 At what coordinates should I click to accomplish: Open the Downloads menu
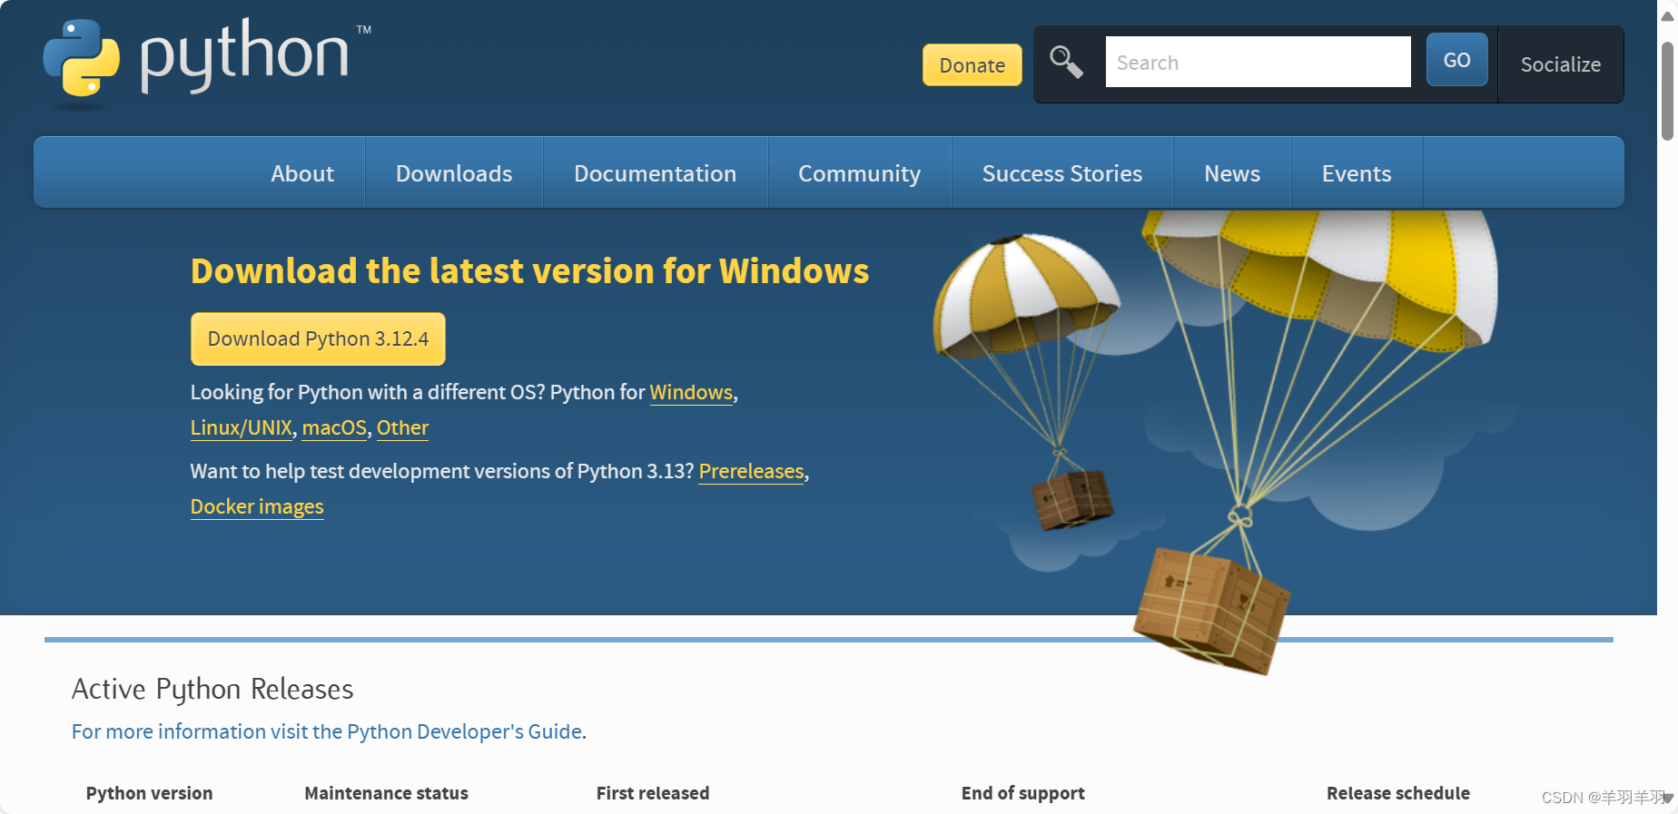click(x=454, y=173)
